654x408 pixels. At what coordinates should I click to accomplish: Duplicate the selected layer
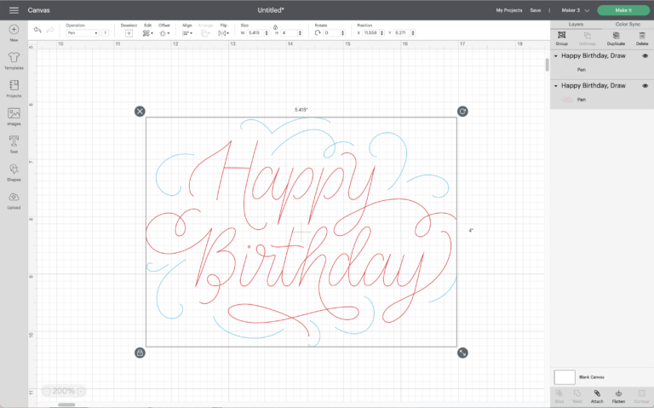coord(616,39)
